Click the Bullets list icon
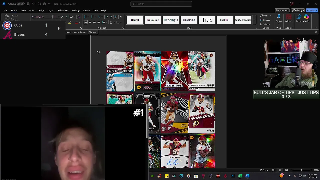This screenshot has height=180, width=320. point(86,17)
